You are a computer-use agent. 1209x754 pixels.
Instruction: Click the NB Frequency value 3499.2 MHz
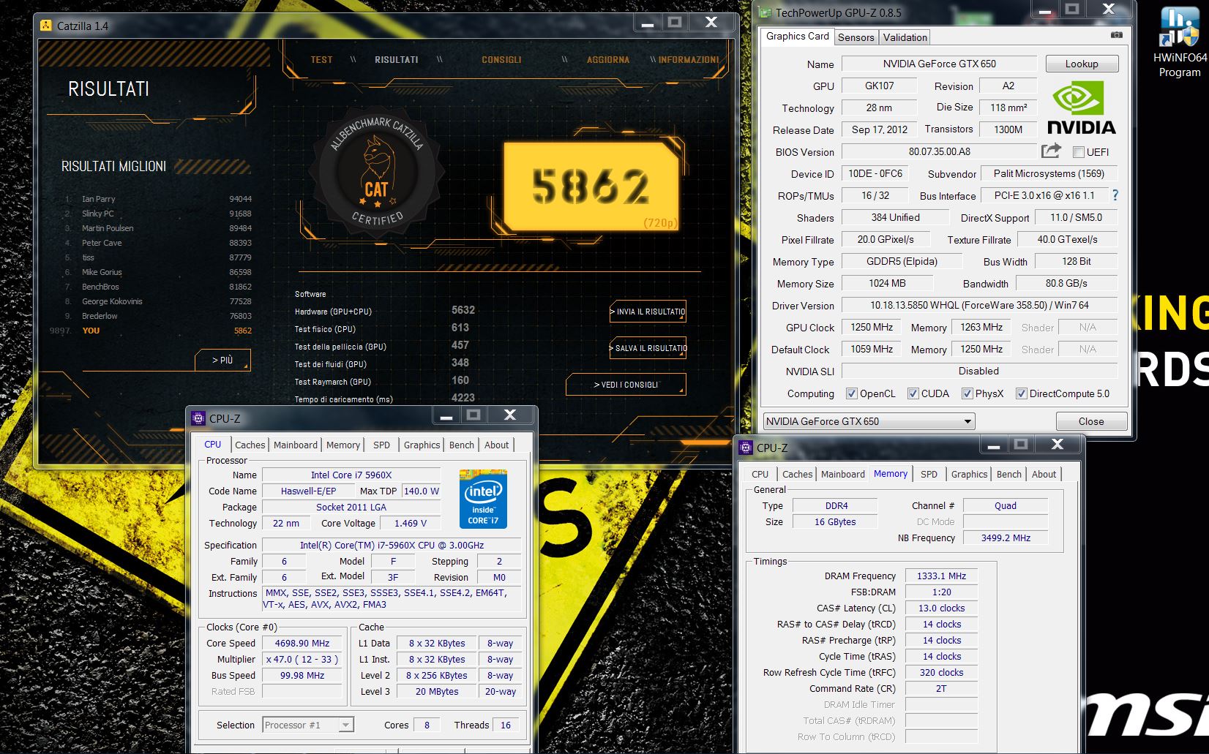click(x=1006, y=538)
